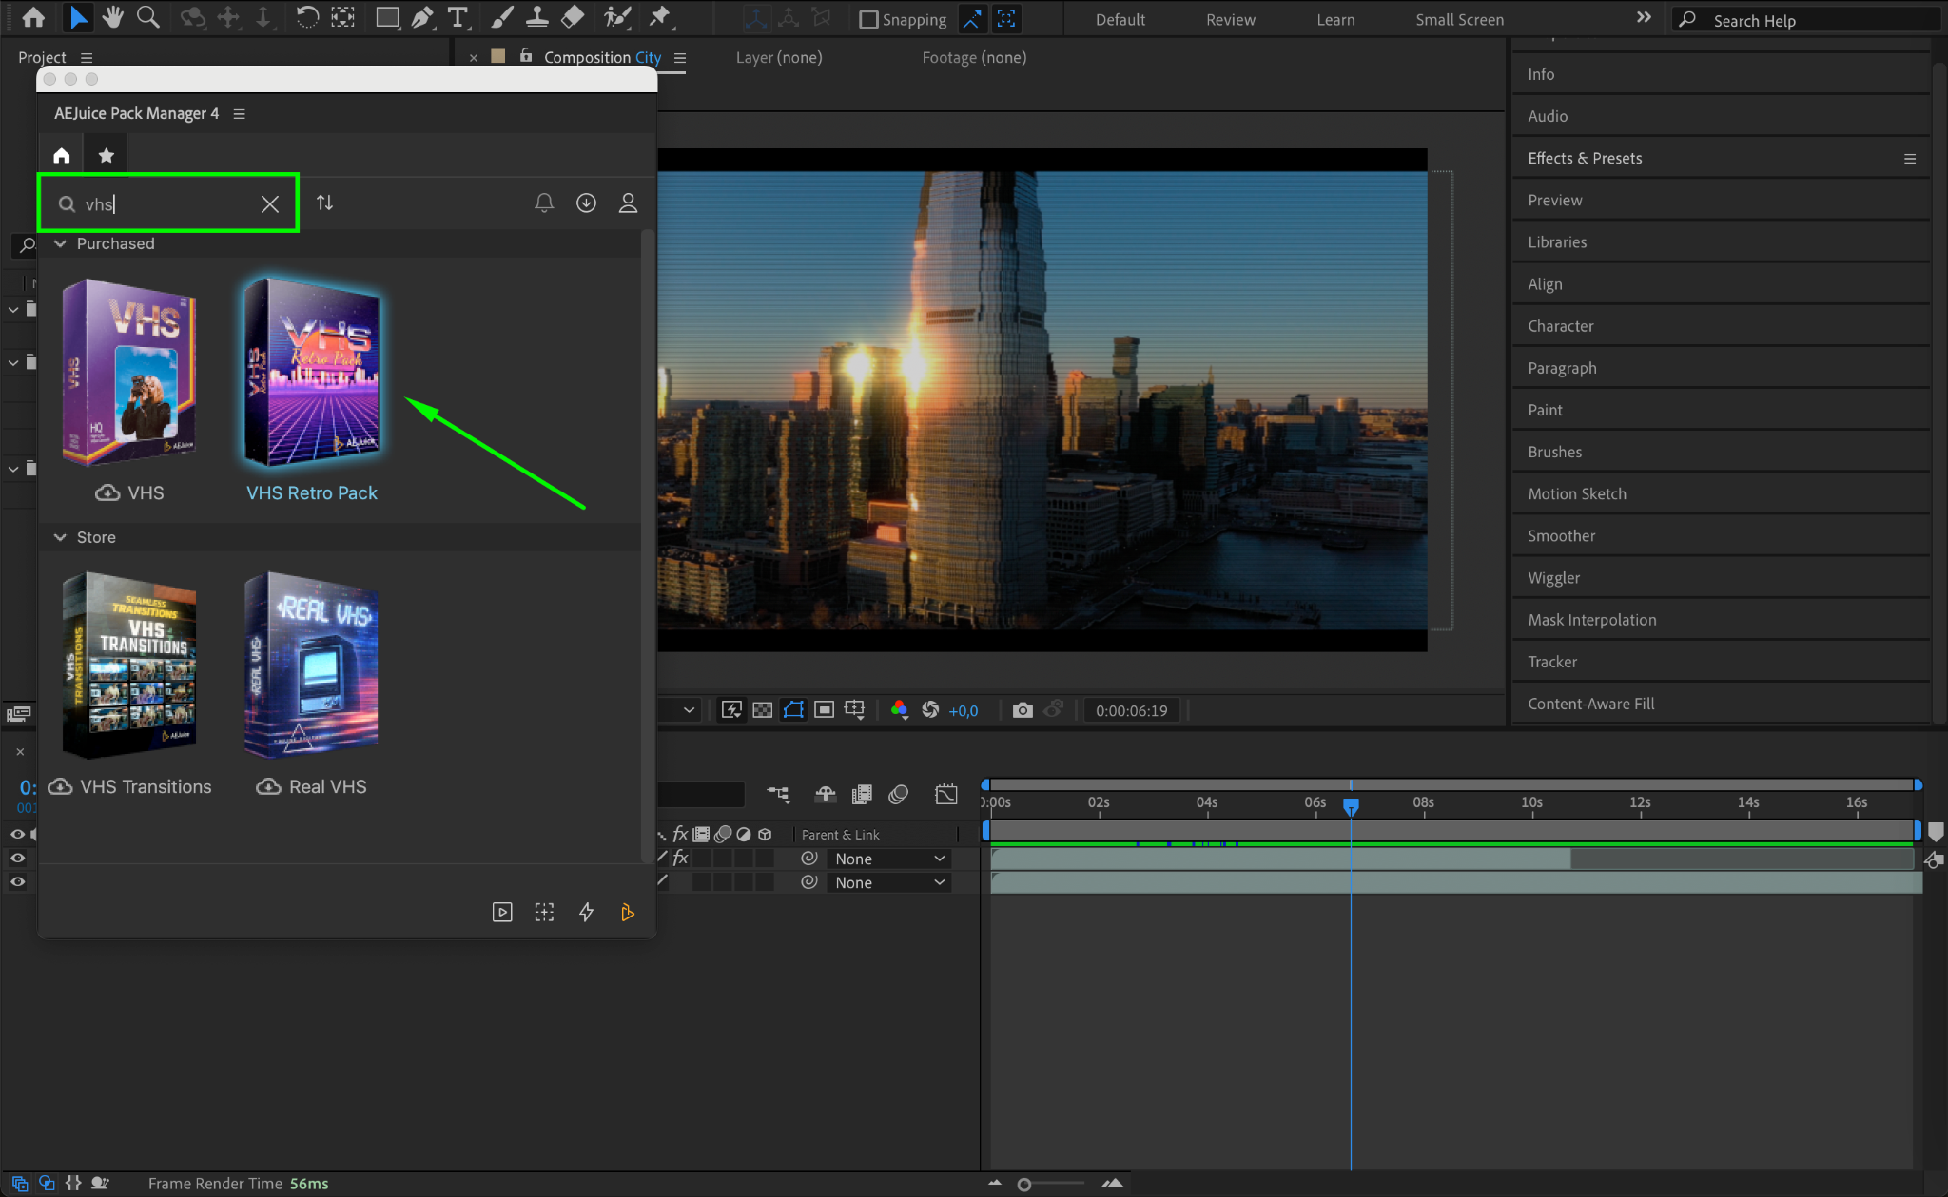Click the timeline zoom slider handle
The image size is (1948, 1197).
[1024, 1185]
